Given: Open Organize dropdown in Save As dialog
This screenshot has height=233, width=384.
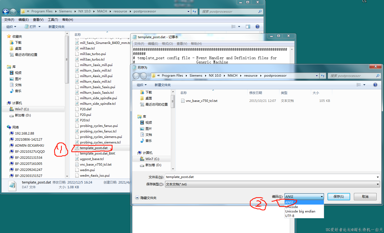Looking at the screenshot, I should [142, 85].
